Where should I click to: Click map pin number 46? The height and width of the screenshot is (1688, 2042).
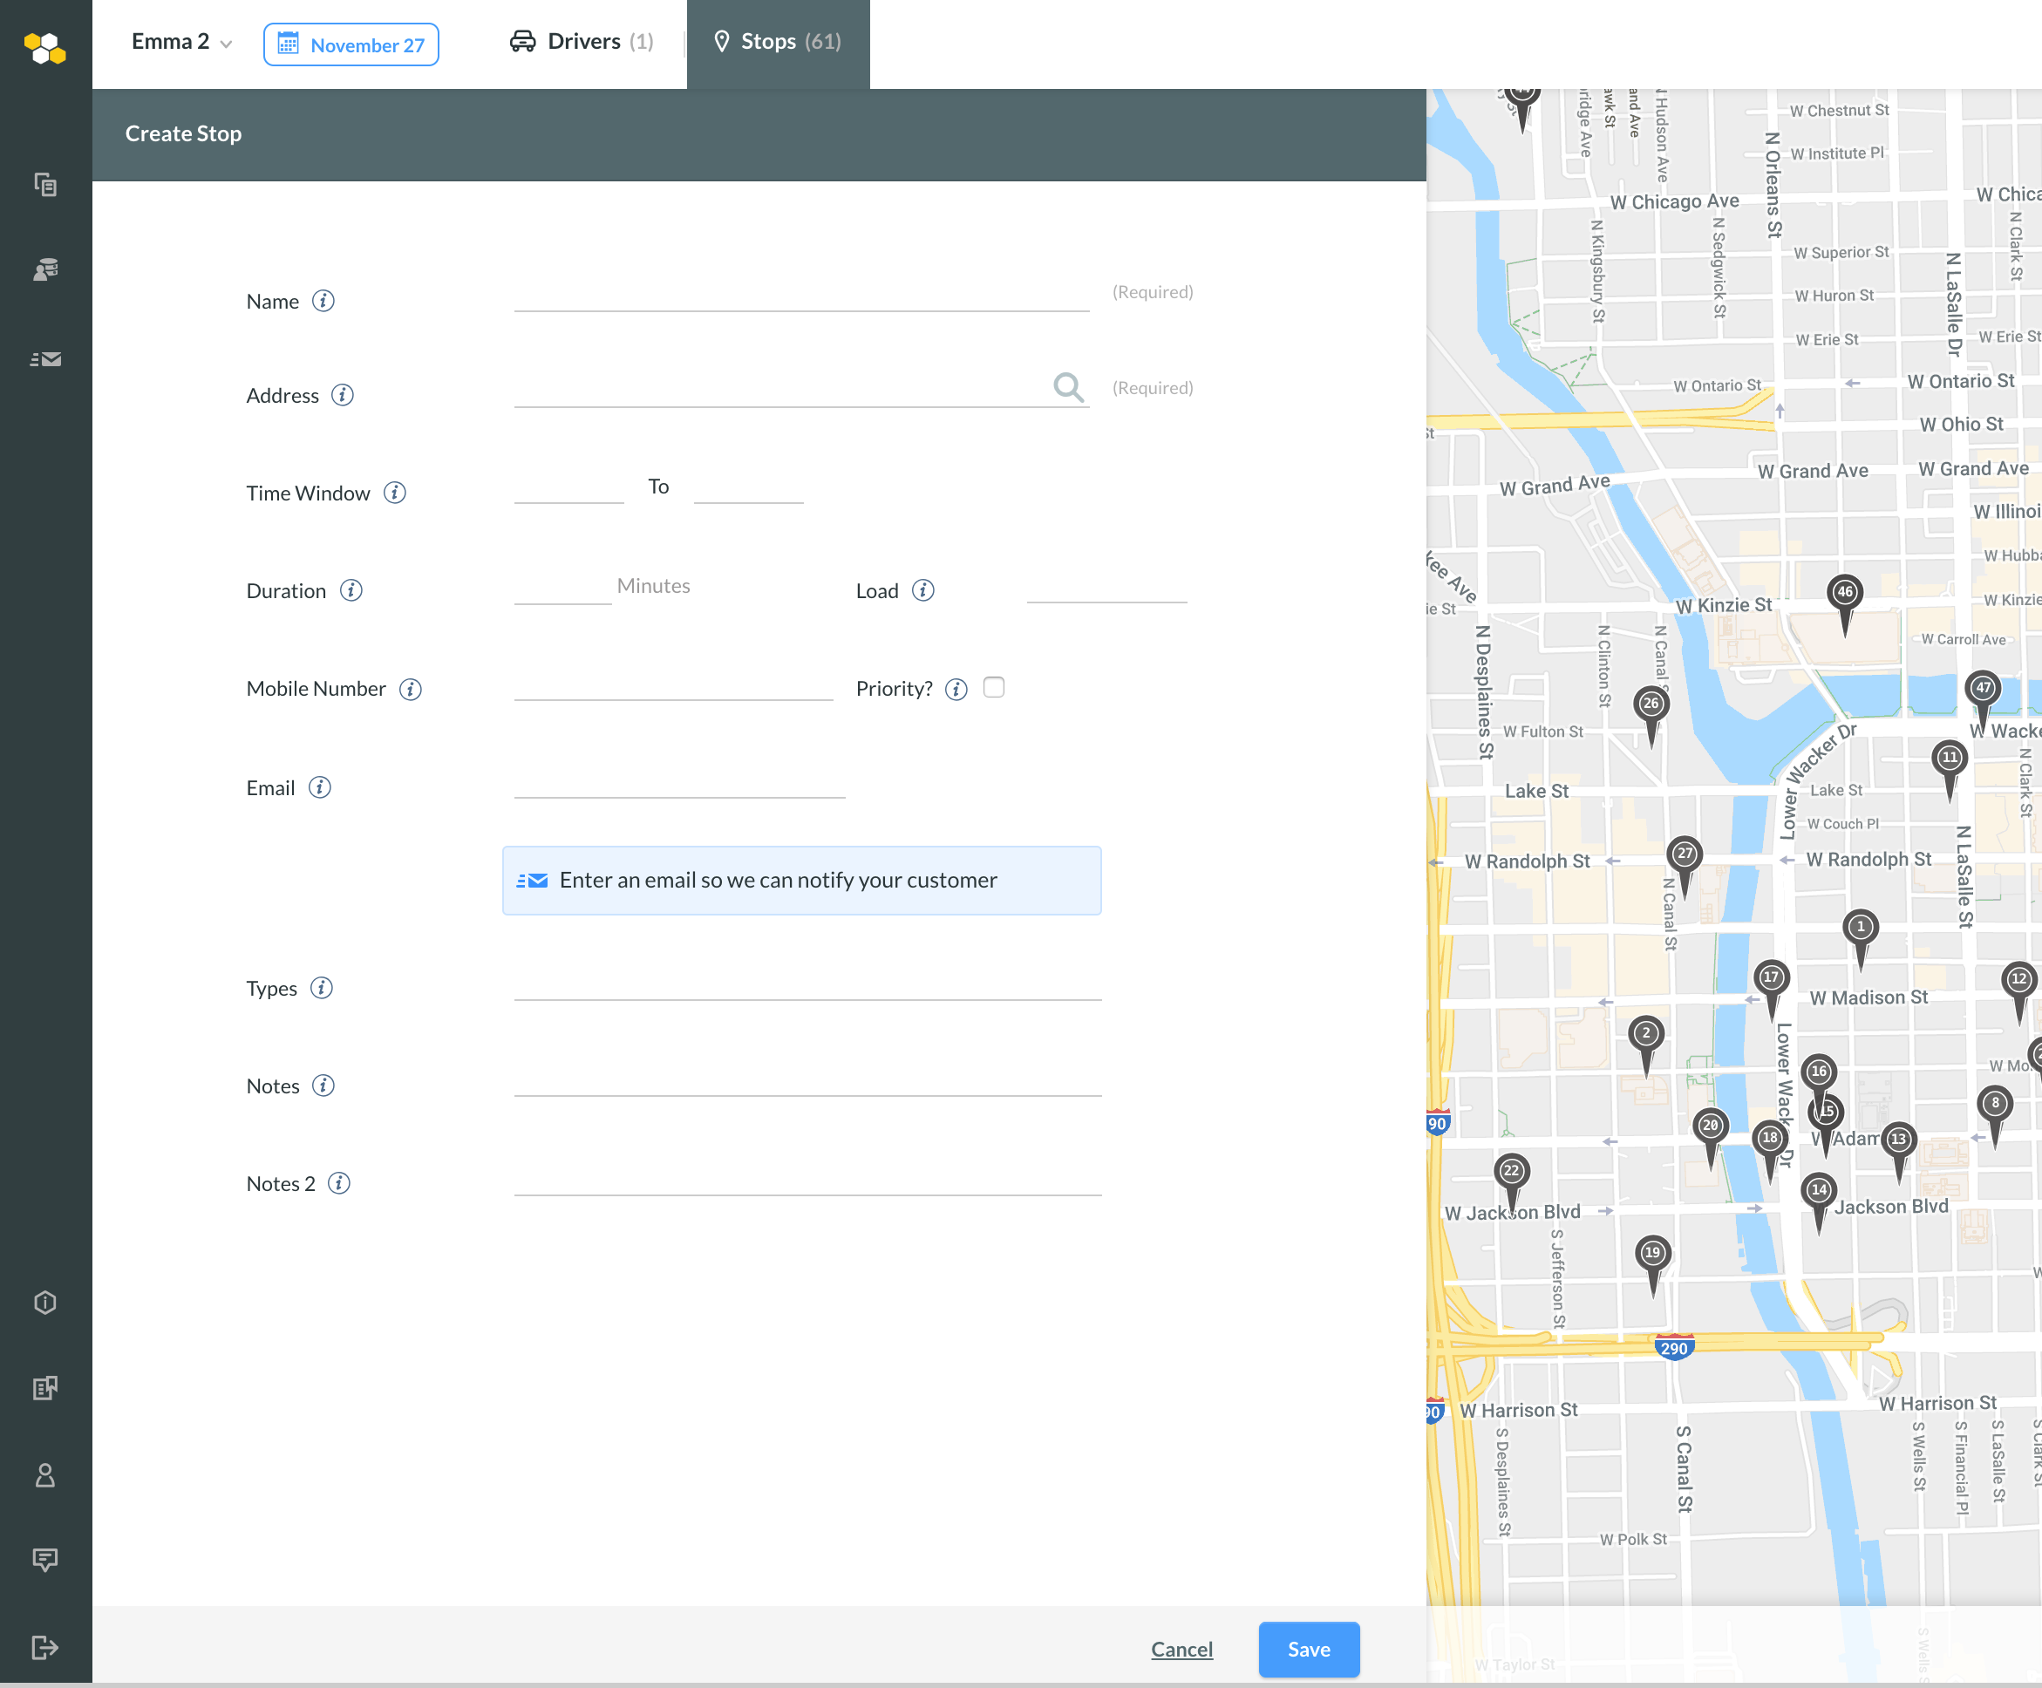1845,593
